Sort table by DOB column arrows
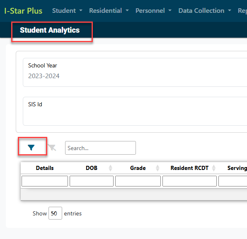The width and height of the screenshot is (247, 239). point(110,168)
